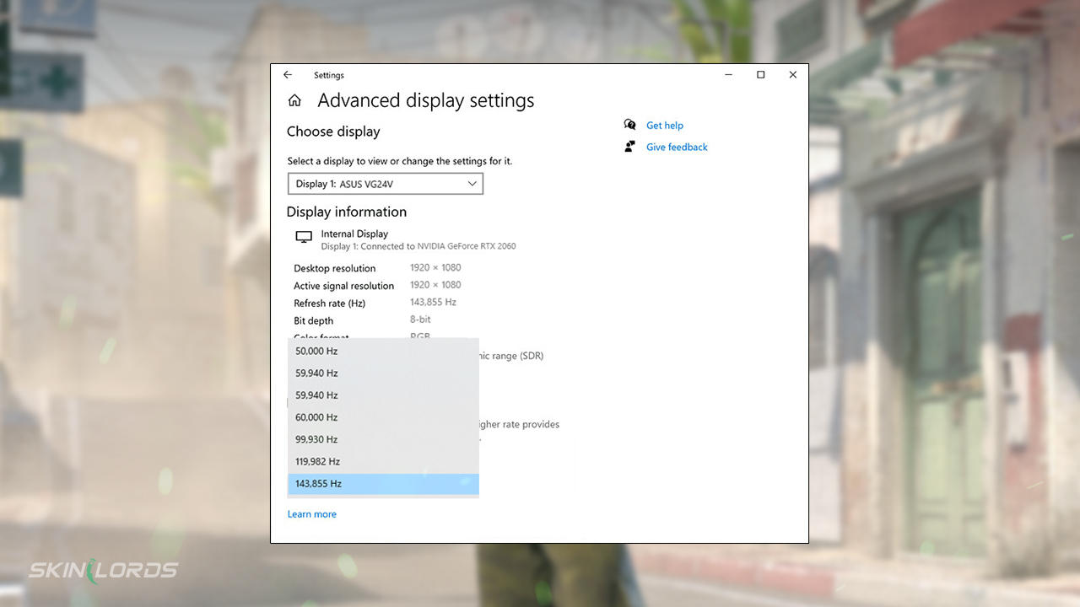Click the Internal Display monitor icon
This screenshot has width=1080, height=607.
(x=304, y=238)
